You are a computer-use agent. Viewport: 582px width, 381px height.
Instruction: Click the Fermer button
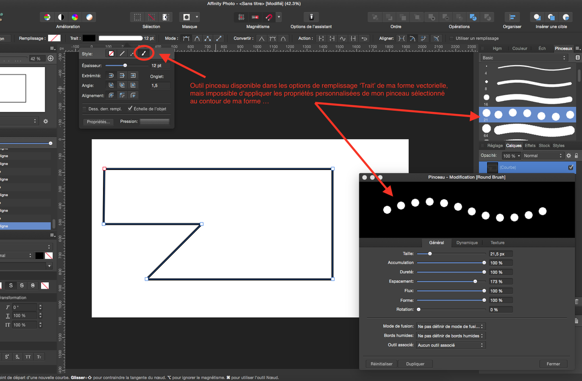coord(553,364)
